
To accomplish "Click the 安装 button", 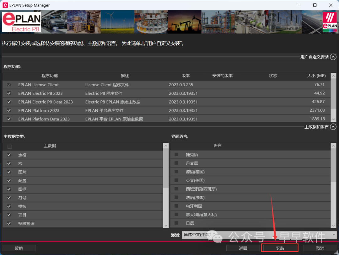I will 280,248.
